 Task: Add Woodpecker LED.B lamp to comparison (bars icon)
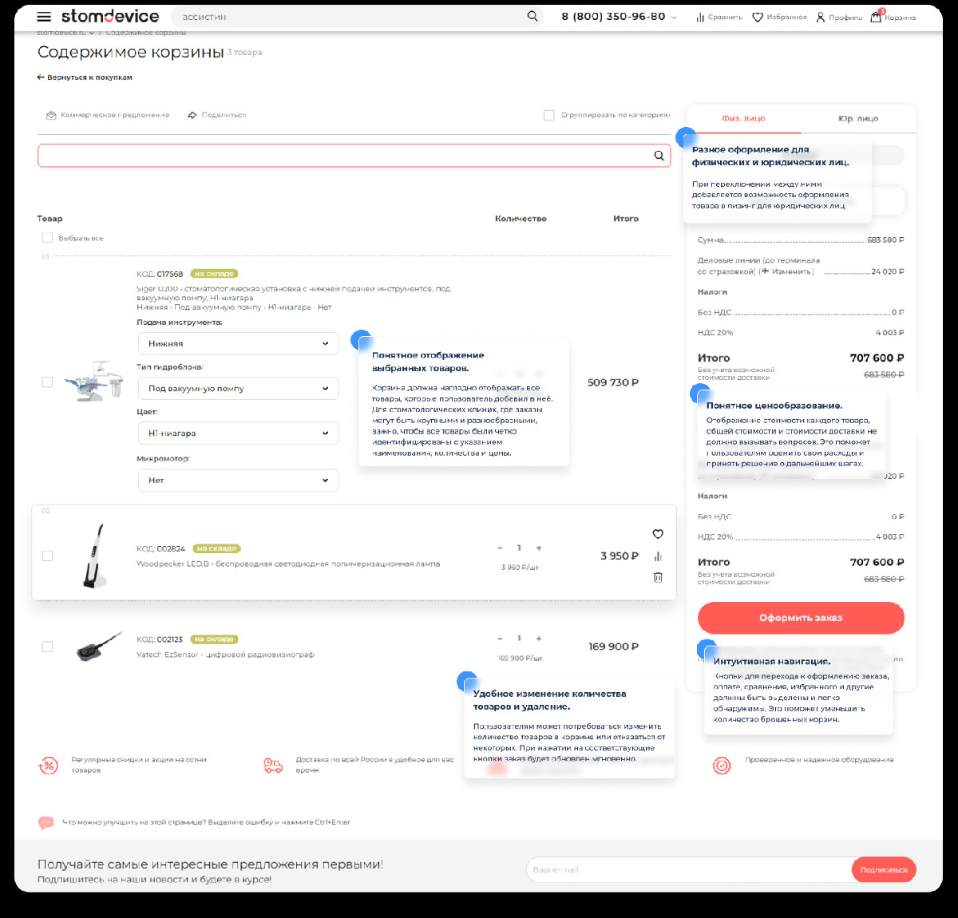point(658,556)
